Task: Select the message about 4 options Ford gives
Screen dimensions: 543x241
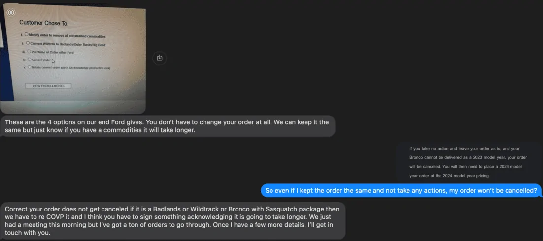Action: 168,126
